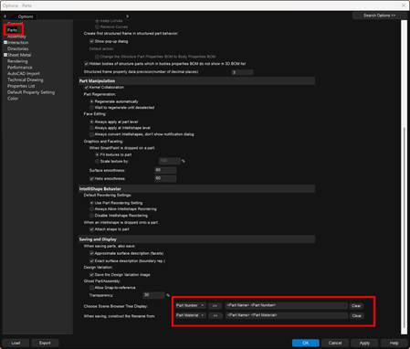Confirm with the OK button

(x=306, y=344)
